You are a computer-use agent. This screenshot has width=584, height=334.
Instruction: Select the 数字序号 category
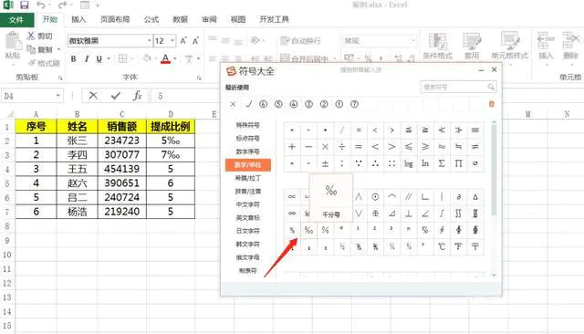(x=247, y=151)
